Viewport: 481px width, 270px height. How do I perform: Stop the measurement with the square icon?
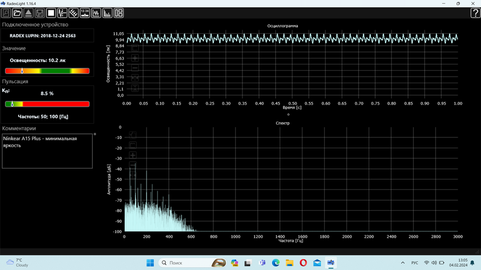coord(51,13)
